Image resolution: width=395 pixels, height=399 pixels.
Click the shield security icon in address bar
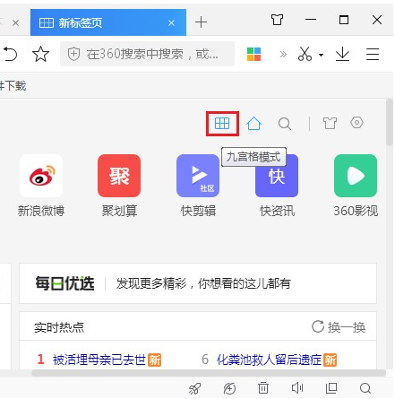[x=73, y=54]
